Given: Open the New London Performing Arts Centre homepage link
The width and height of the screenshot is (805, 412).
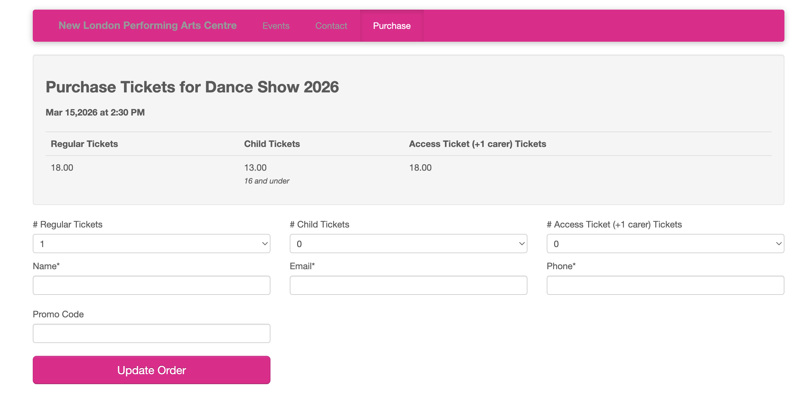Looking at the screenshot, I should pyautogui.click(x=147, y=26).
